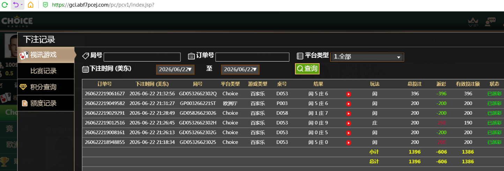Click round number GP003266221ST
Viewport: 504px width, 171px height.
tap(198, 104)
